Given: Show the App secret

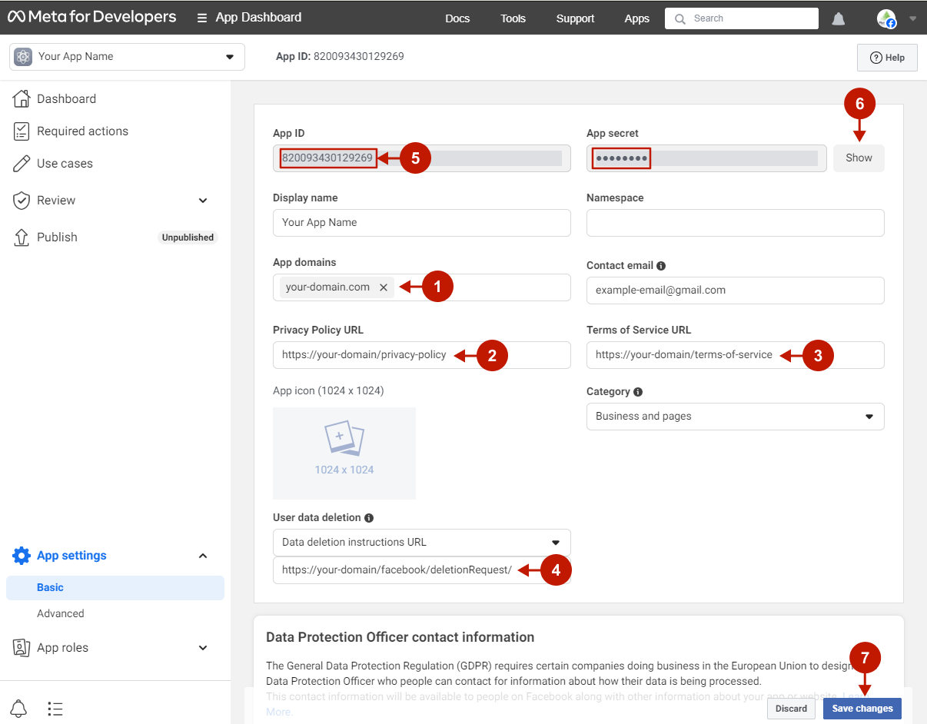Looking at the screenshot, I should (859, 158).
